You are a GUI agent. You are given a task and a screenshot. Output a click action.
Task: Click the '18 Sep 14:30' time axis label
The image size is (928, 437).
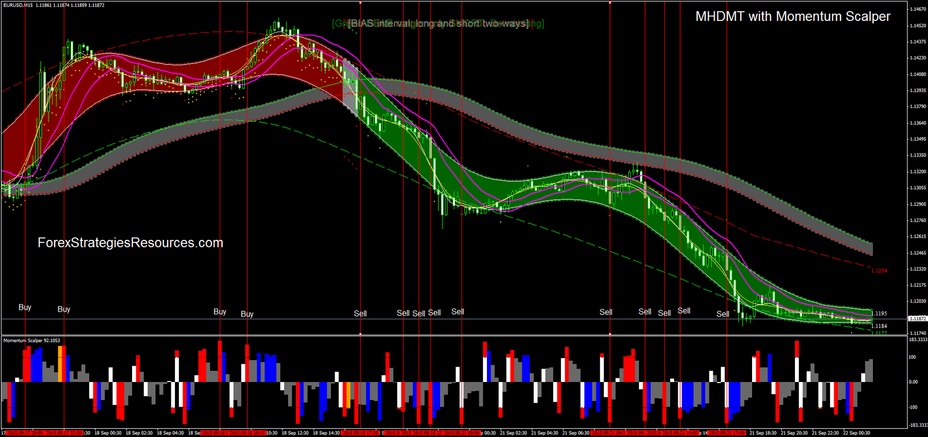tap(326, 433)
